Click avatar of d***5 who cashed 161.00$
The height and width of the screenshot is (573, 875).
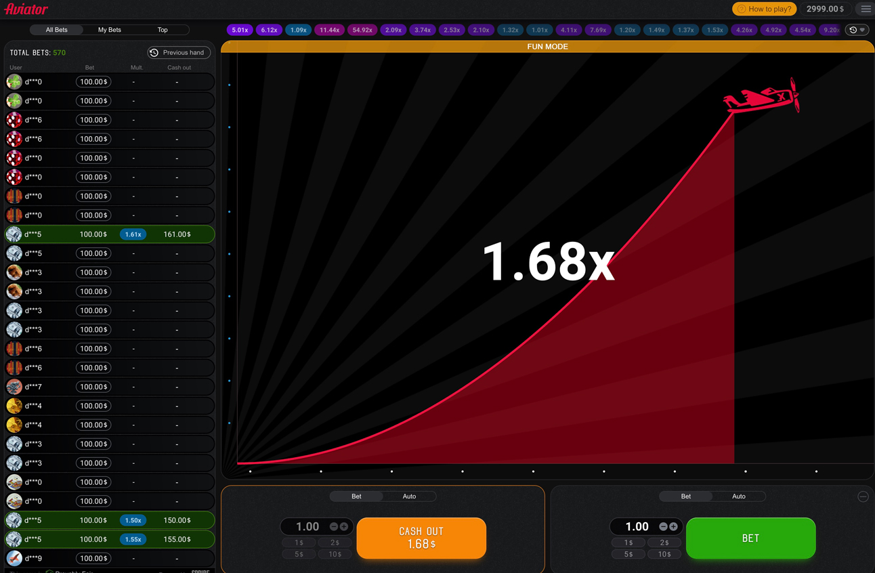click(x=14, y=234)
